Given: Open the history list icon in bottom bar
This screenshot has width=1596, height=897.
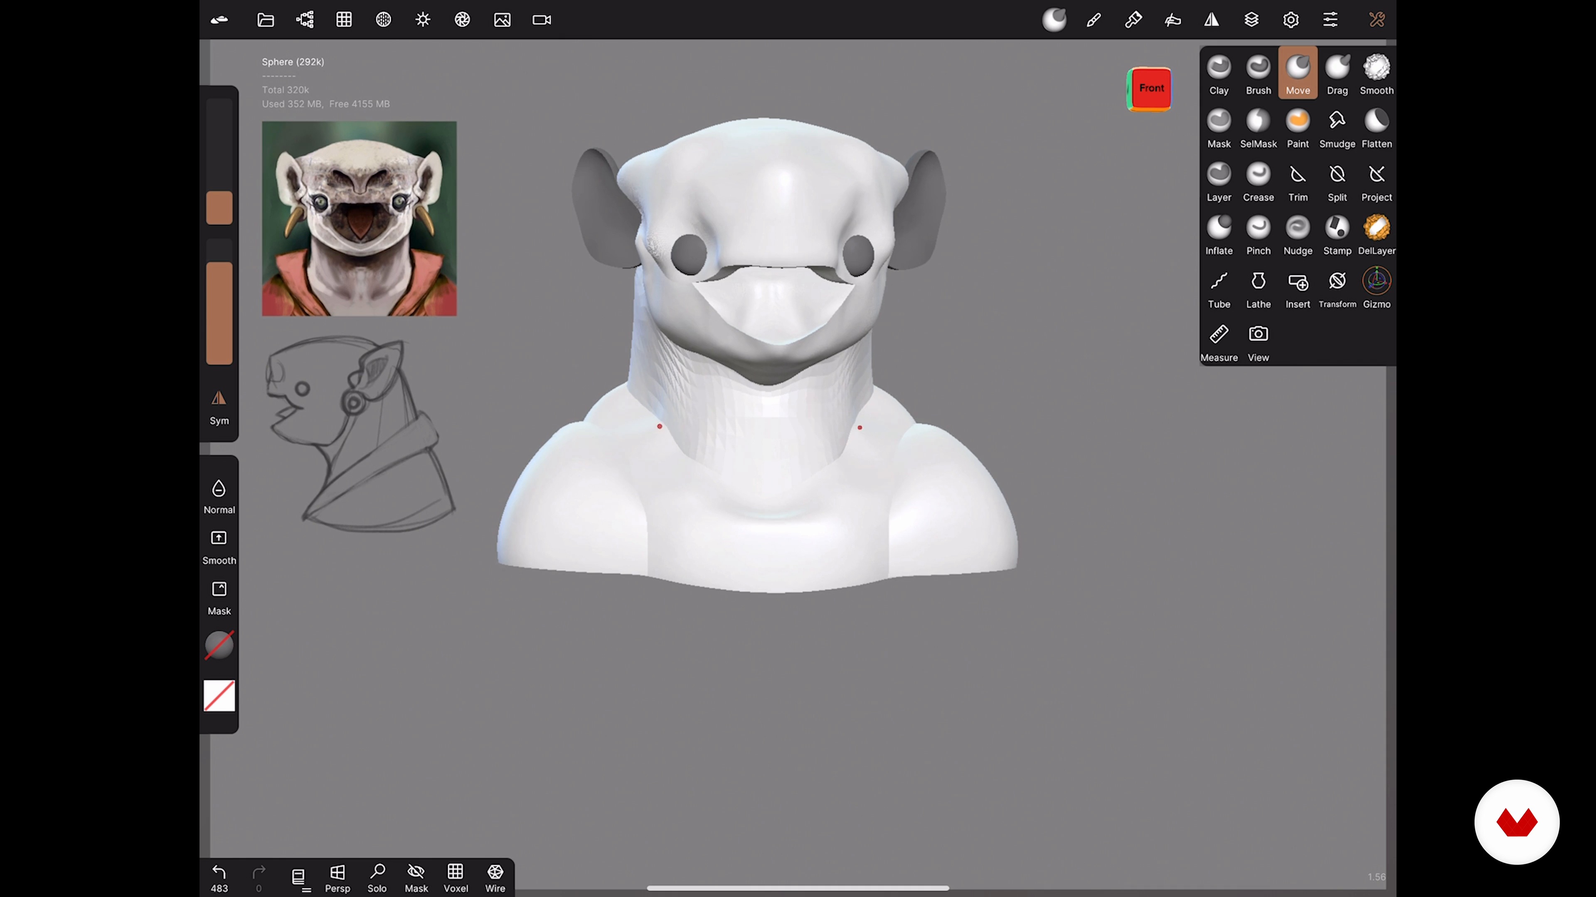Looking at the screenshot, I should (300, 880).
